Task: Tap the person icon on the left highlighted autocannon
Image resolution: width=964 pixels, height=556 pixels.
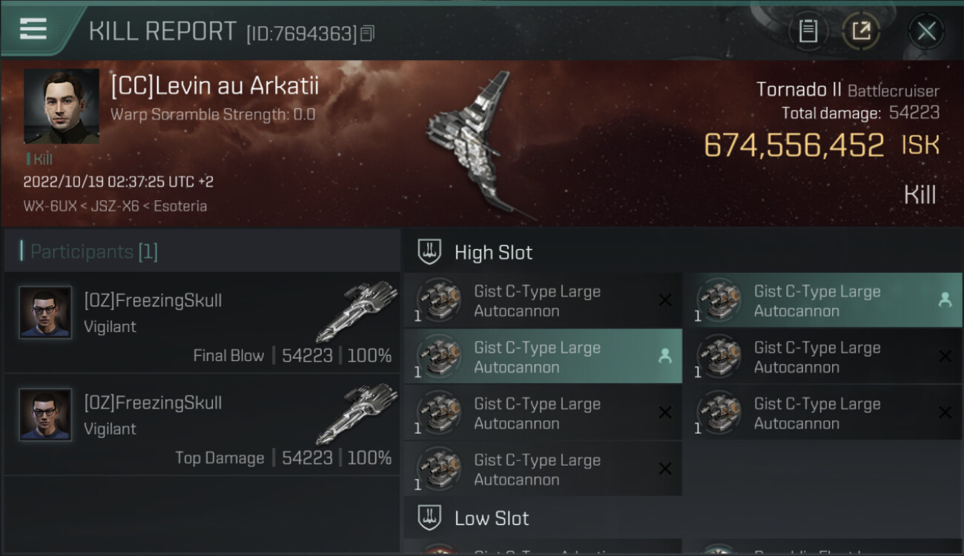Action: pyautogui.click(x=665, y=356)
